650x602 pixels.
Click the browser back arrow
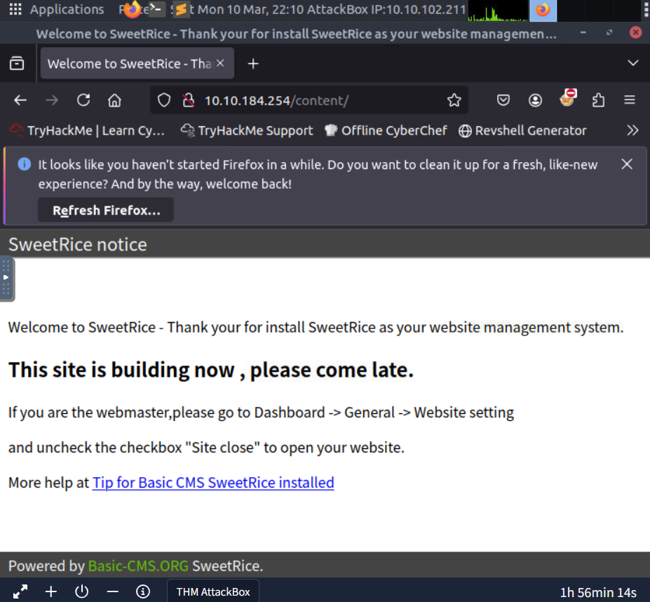coord(20,100)
